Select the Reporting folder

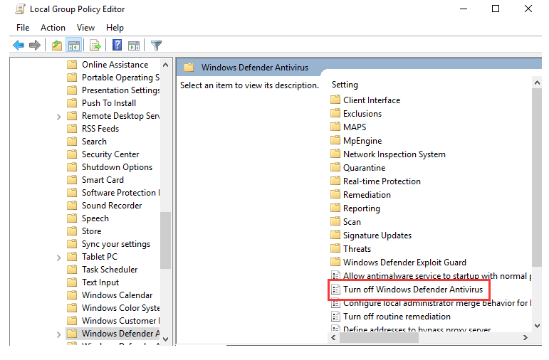click(361, 208)
